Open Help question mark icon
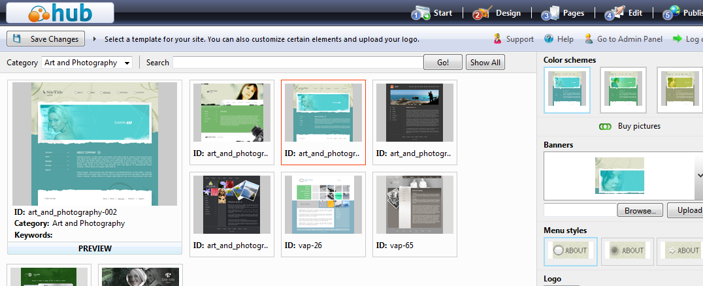The width and height of the screenshot is (703, 286). tap(549, 39)
